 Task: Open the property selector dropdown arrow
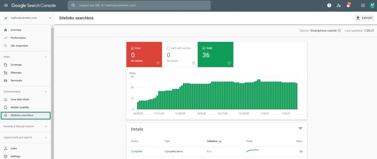point(50,18)
